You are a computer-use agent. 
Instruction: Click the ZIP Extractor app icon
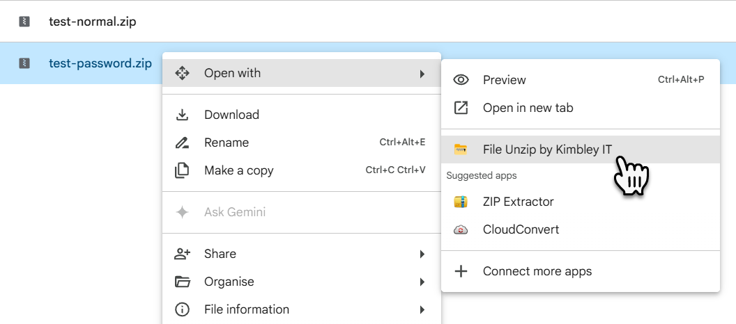pyautogui.click(x=461, y=202)
